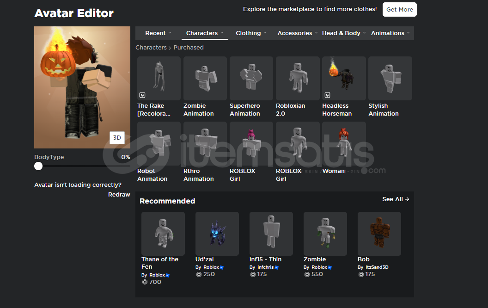The width and height of the screenshot is (488, 308).
Task: Click the verified badge next to infchris
Action: point(276,267)
